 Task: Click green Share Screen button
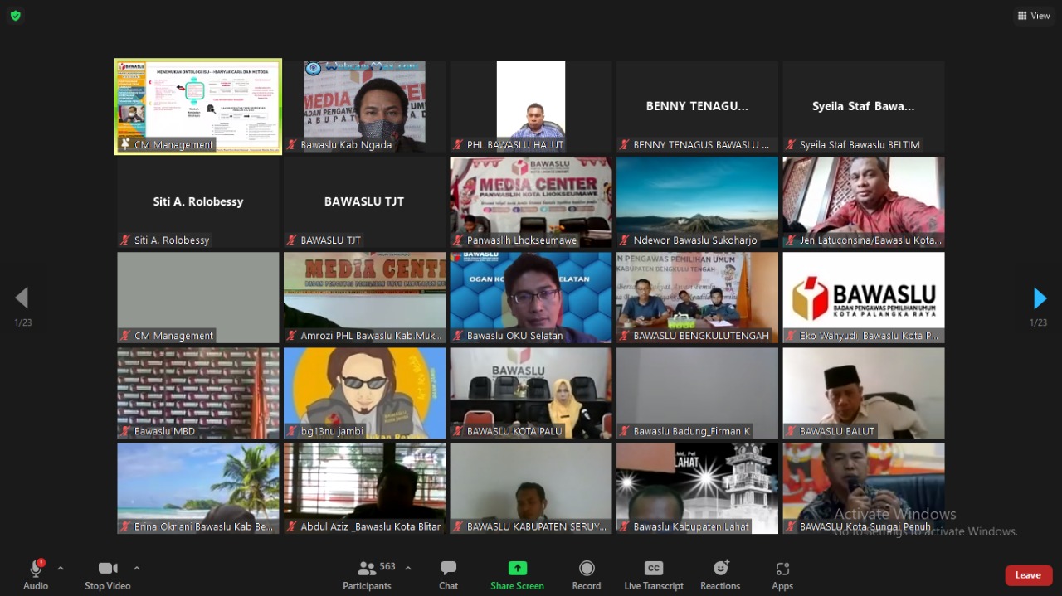click(x=517, y=575)
